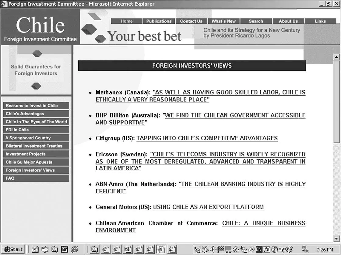Open the Windows Start menu
341x255 pixels.
(x=12, y=249)
